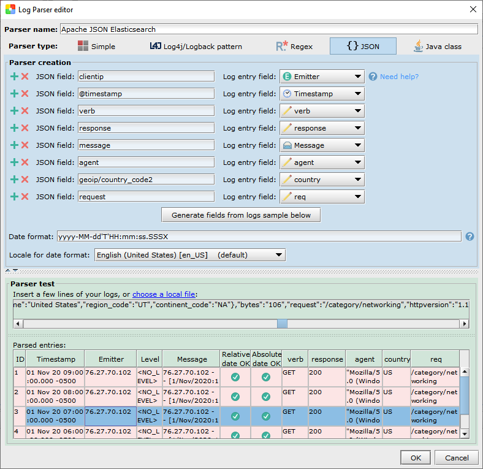Open the locale for date format dropdown
Screen dimensions: 483x469
click(190, 255)
